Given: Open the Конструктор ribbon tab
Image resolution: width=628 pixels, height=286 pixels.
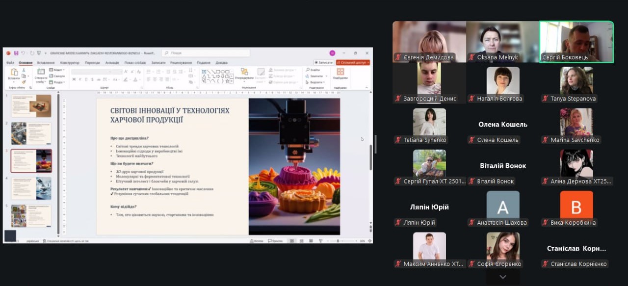Looking at the screenshot, I should pyautogui.click(x=70, y=63).
